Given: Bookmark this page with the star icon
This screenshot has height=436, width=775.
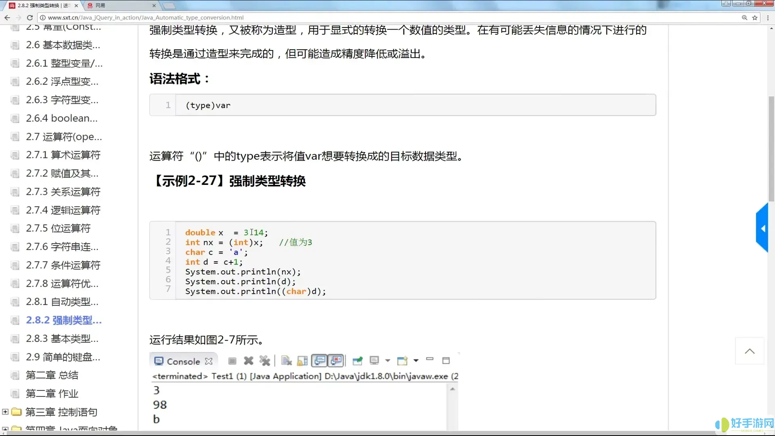Looking at the screenshot, I should 755,17.
